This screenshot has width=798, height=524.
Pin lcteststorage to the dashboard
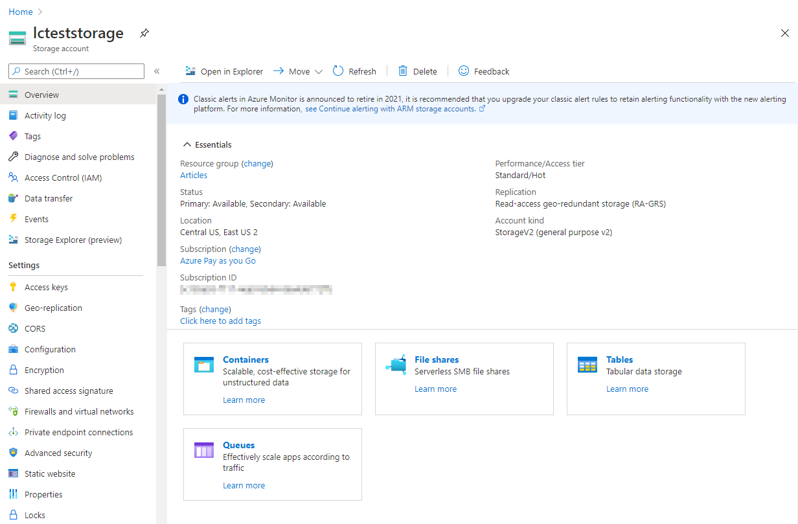click(x=144, y=33)
